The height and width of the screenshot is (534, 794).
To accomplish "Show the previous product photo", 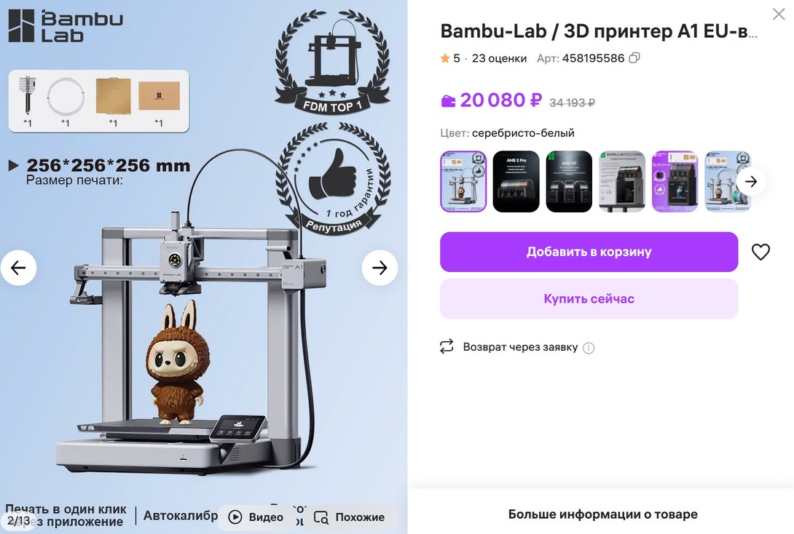I will tap(18, 268).
